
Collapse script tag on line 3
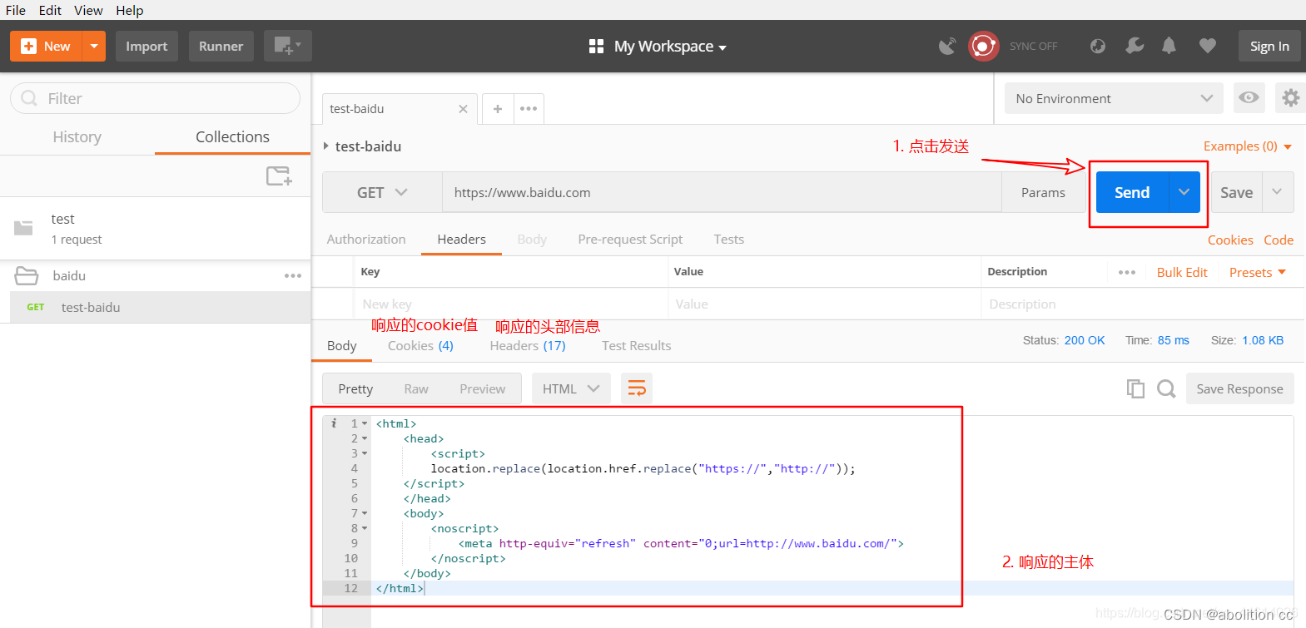point(365,453)
